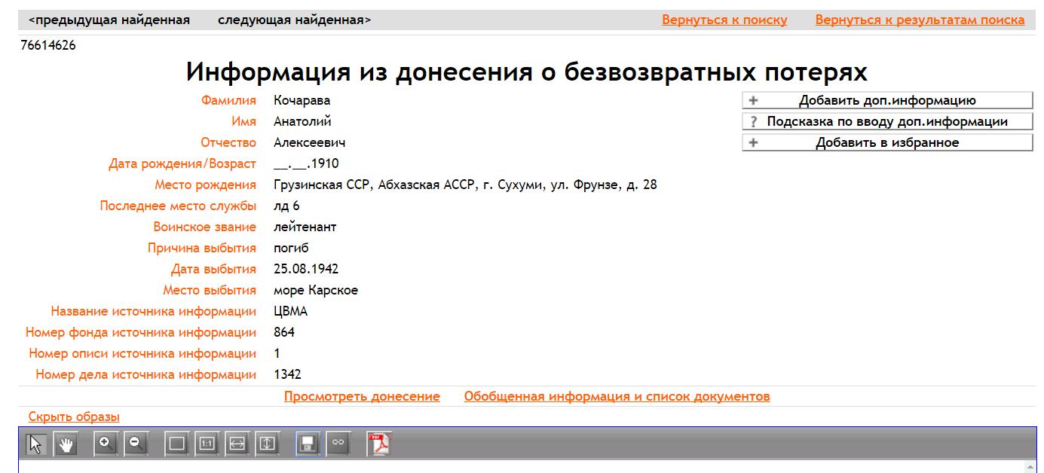Select the arrow pointer tool
1044x473 pixels.
[35, 444]
